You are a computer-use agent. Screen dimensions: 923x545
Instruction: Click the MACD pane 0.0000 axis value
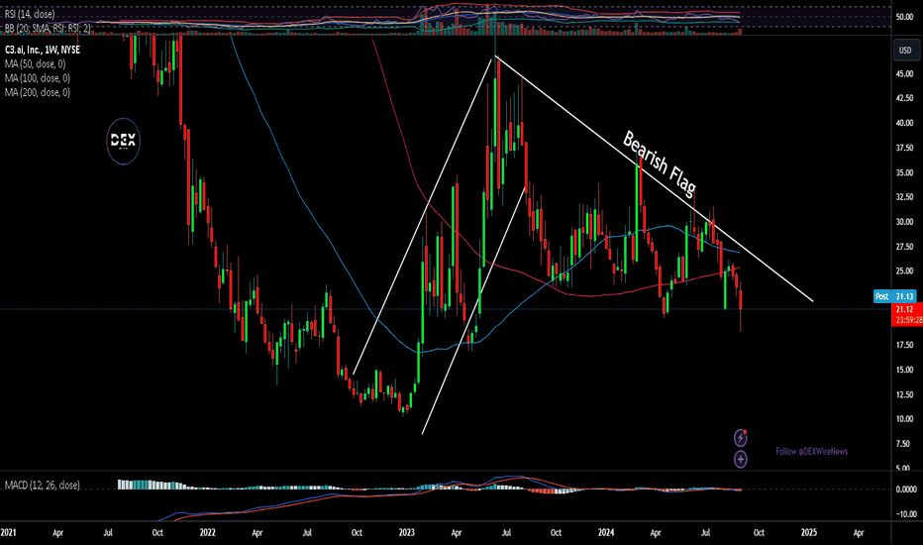click(x=905, y=490)
